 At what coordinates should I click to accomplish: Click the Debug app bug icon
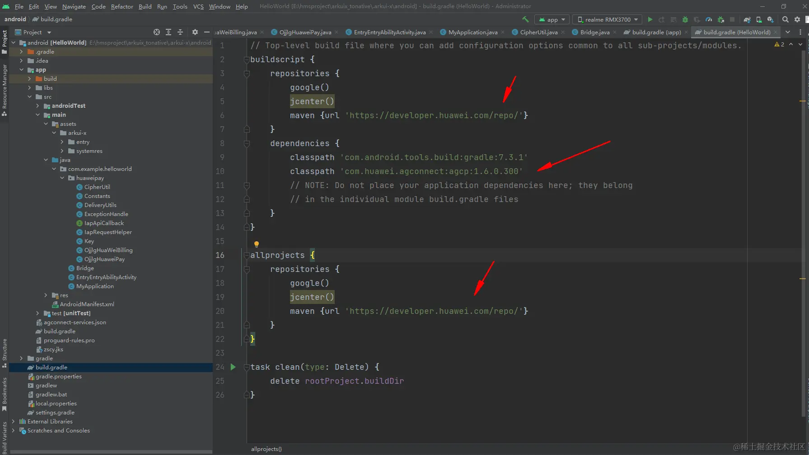685,19
